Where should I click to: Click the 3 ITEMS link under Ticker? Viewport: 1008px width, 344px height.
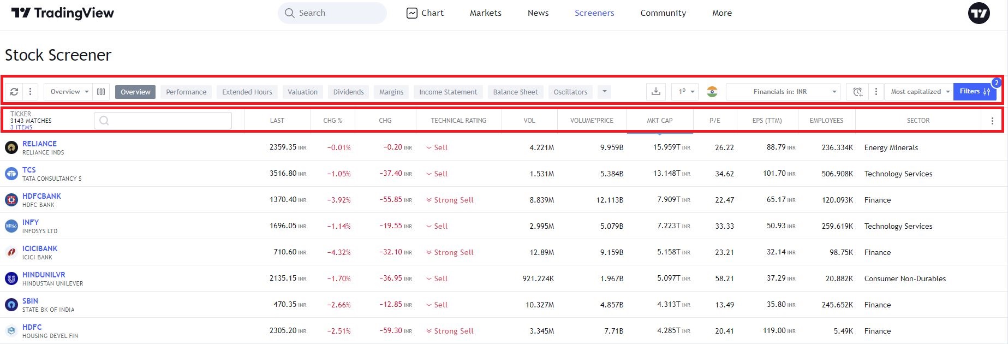(x=21, y=127)
